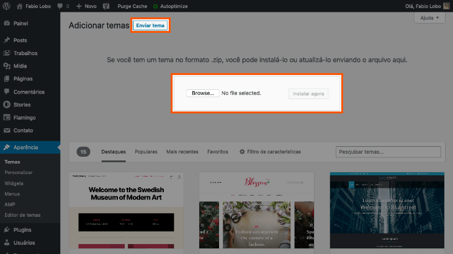Image resolution: width=453 pixels, height=254 pixels.
Task: Select the Bluestreet theme thumbnail
Action: (387, 211)
